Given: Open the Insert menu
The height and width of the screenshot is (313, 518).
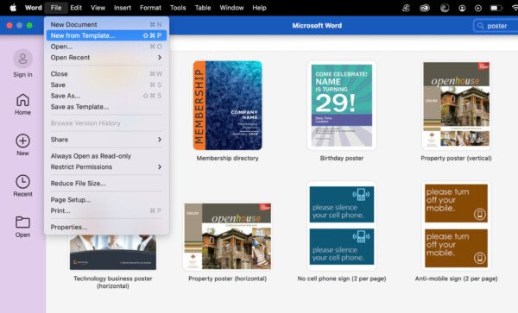Looking at the screenshot, I should [x=123, y=8].
